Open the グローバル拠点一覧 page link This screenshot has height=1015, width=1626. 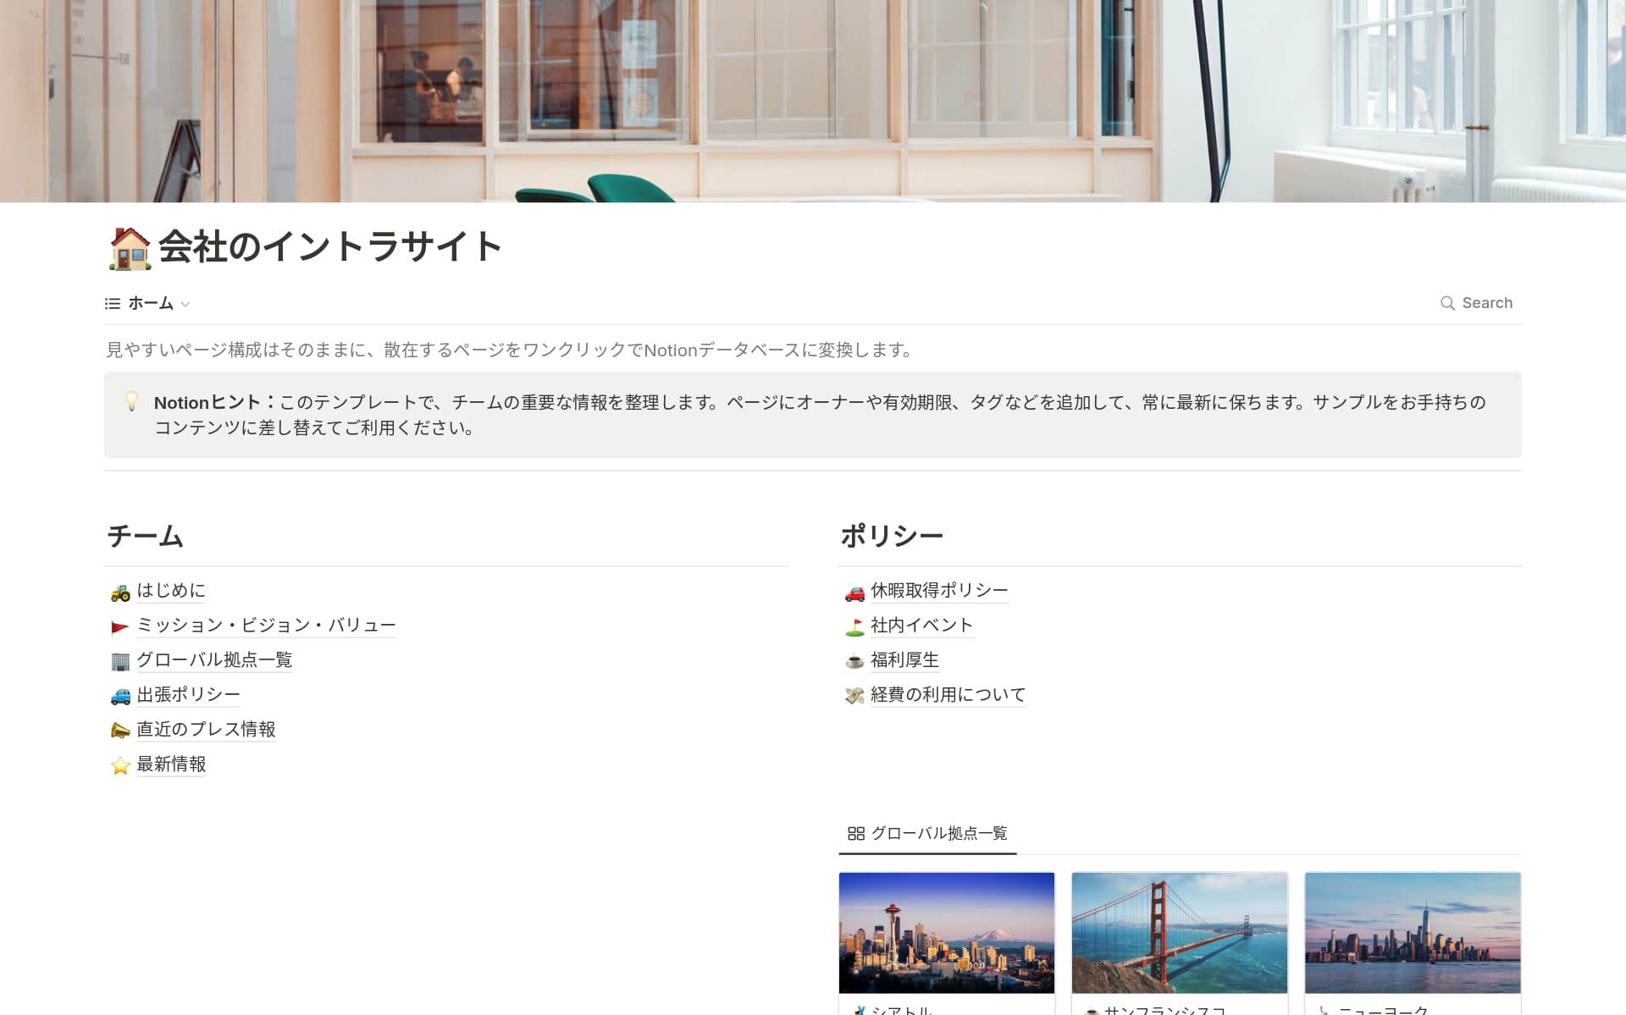[215, 660]
